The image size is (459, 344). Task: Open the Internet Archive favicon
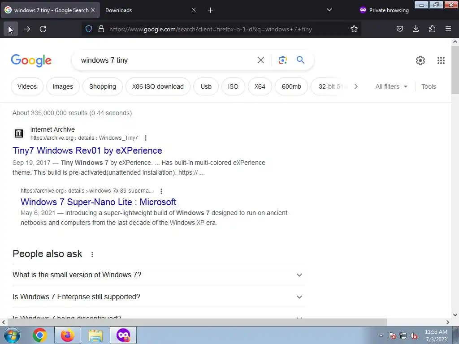(19, 133)
